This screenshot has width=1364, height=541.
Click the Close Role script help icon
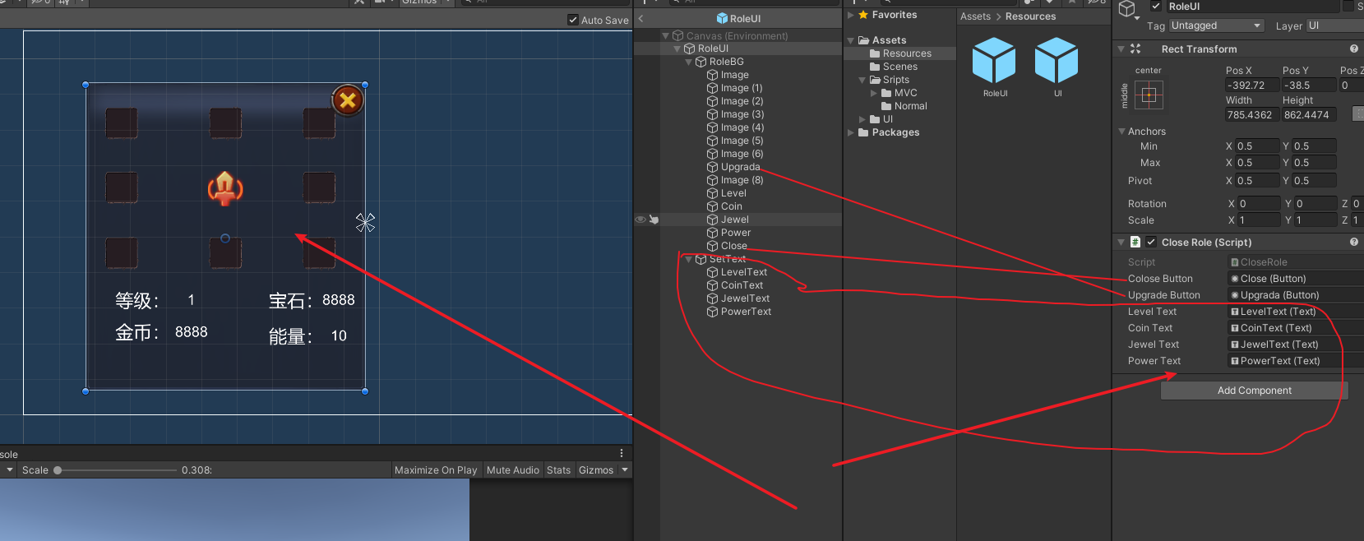coord(1354,243)
